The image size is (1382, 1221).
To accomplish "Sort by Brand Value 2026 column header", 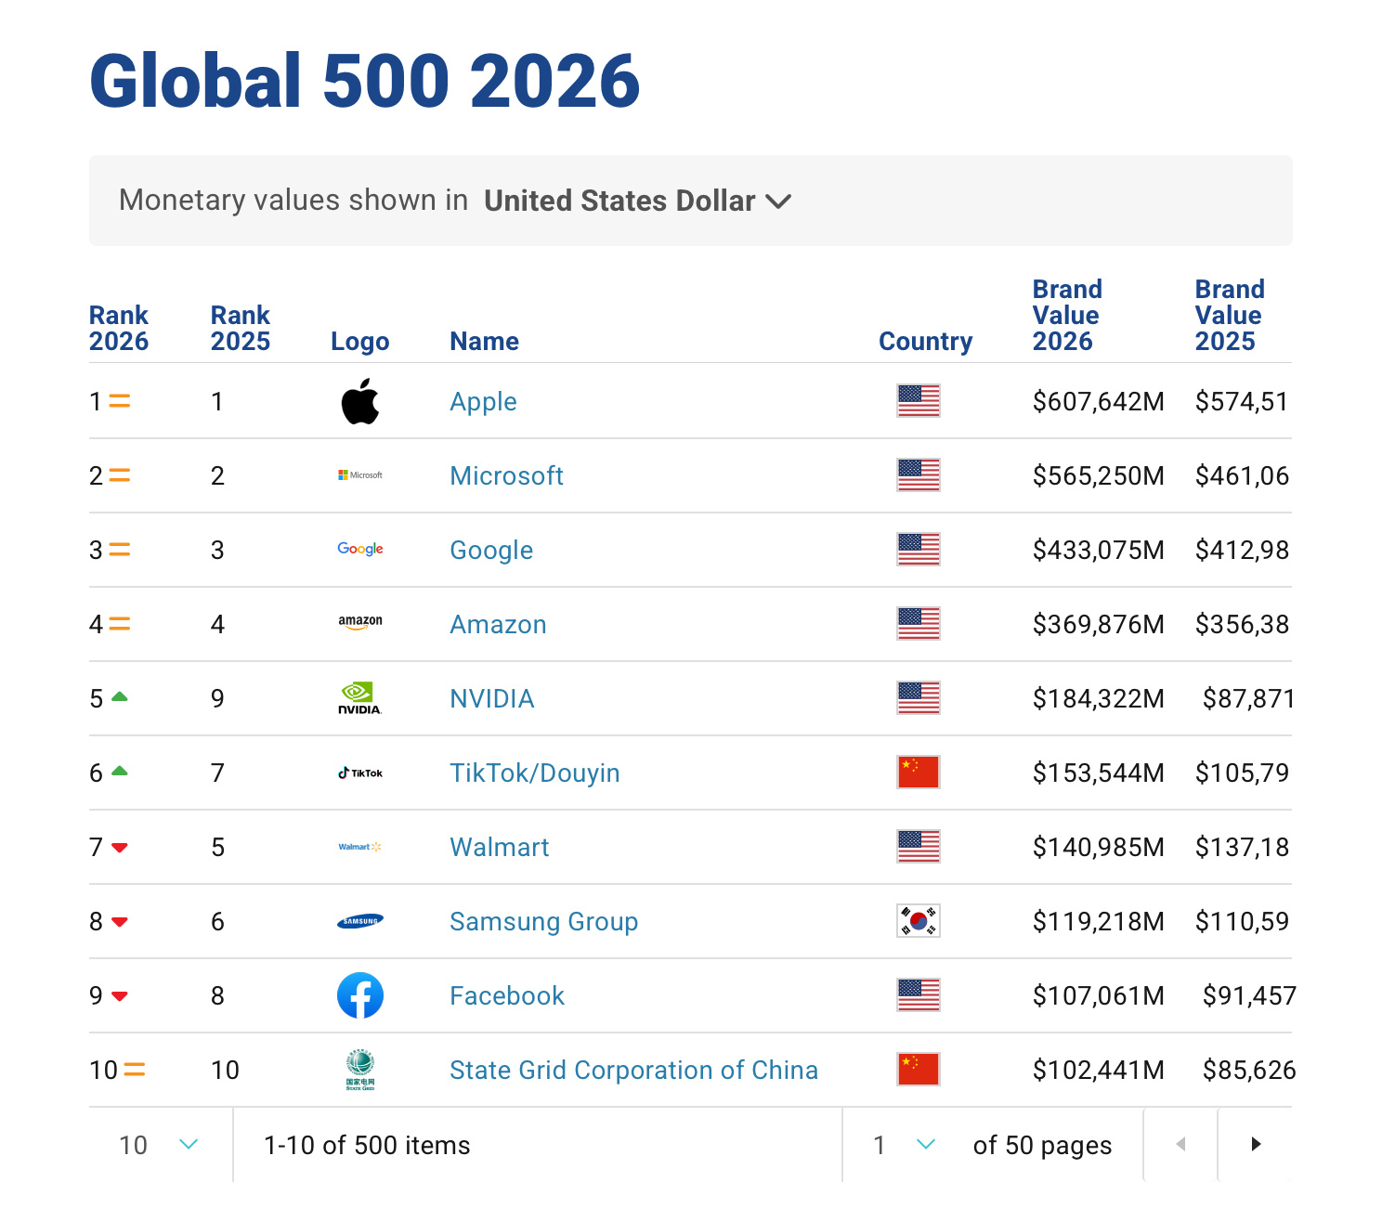I will (1067, 316).
